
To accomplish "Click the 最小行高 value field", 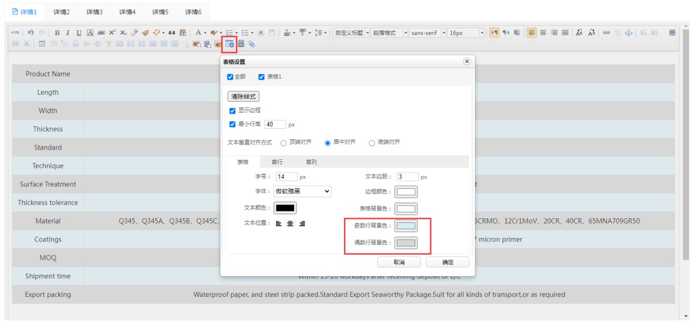I will click(x=275, y=124).
